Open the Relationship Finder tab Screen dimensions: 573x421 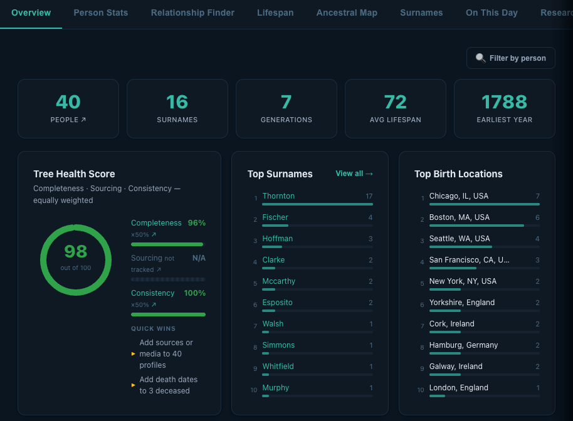[192, 13]
